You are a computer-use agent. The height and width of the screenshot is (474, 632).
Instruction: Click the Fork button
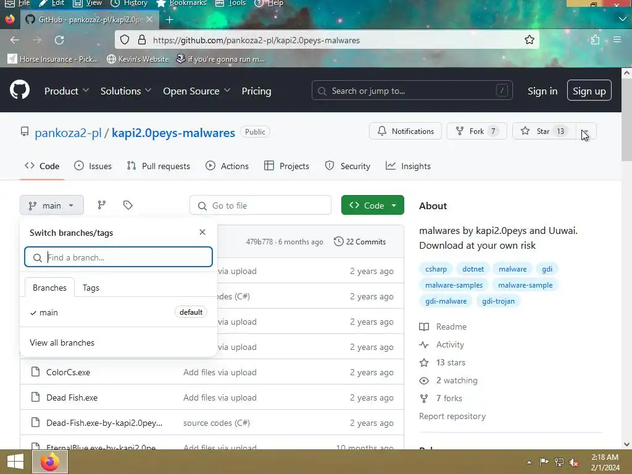pyautogui.click(x=477, y=131)
